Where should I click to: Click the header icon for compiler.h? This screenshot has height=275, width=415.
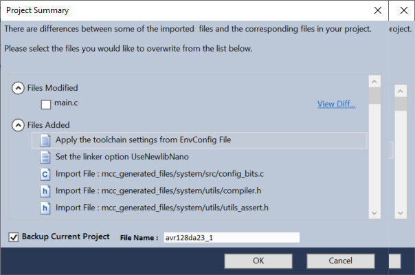(46, 190)
